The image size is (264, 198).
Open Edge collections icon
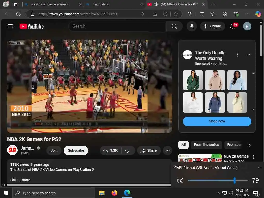[225, 14]
